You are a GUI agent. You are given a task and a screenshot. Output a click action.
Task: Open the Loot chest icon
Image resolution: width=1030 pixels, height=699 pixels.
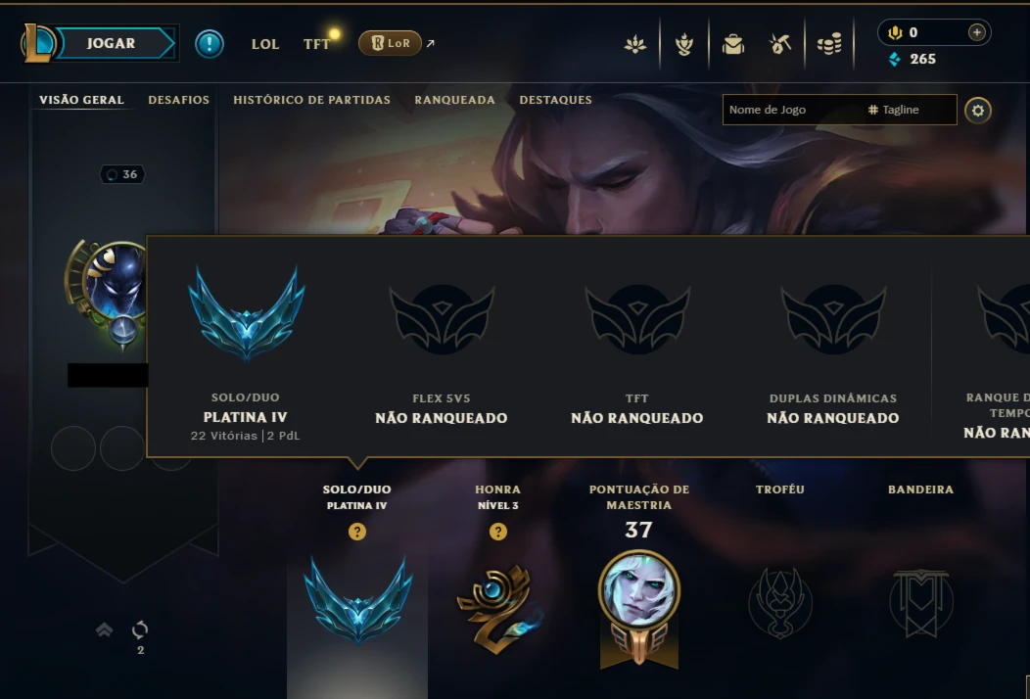coord(780,44)
